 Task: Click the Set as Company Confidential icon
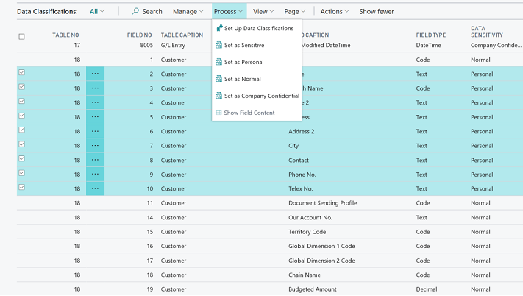coord(218,96)
